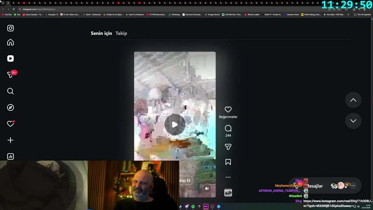Open Spotify from the taskbar
Viewport: 373px width, 210px height.
pos(193,206)
